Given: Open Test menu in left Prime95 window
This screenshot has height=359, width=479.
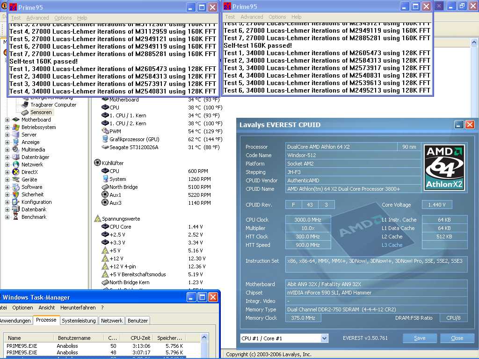Looking at the screenshot, I should [x=16, y=18].
